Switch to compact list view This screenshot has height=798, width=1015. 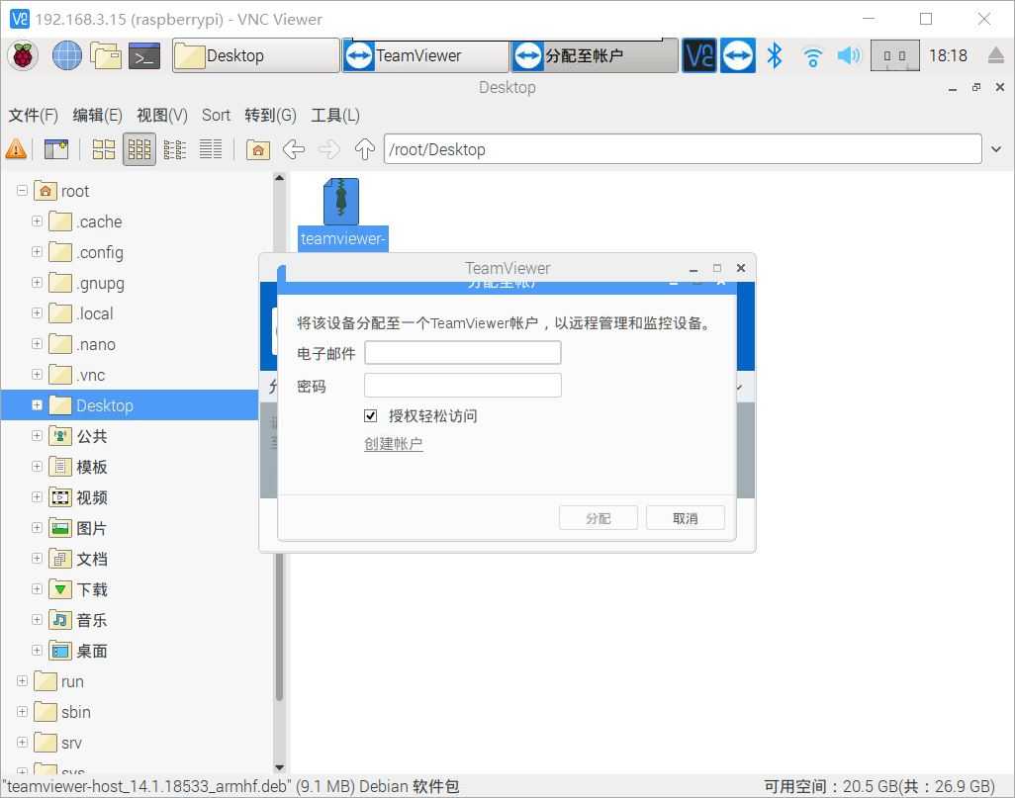tap(175, 149)
